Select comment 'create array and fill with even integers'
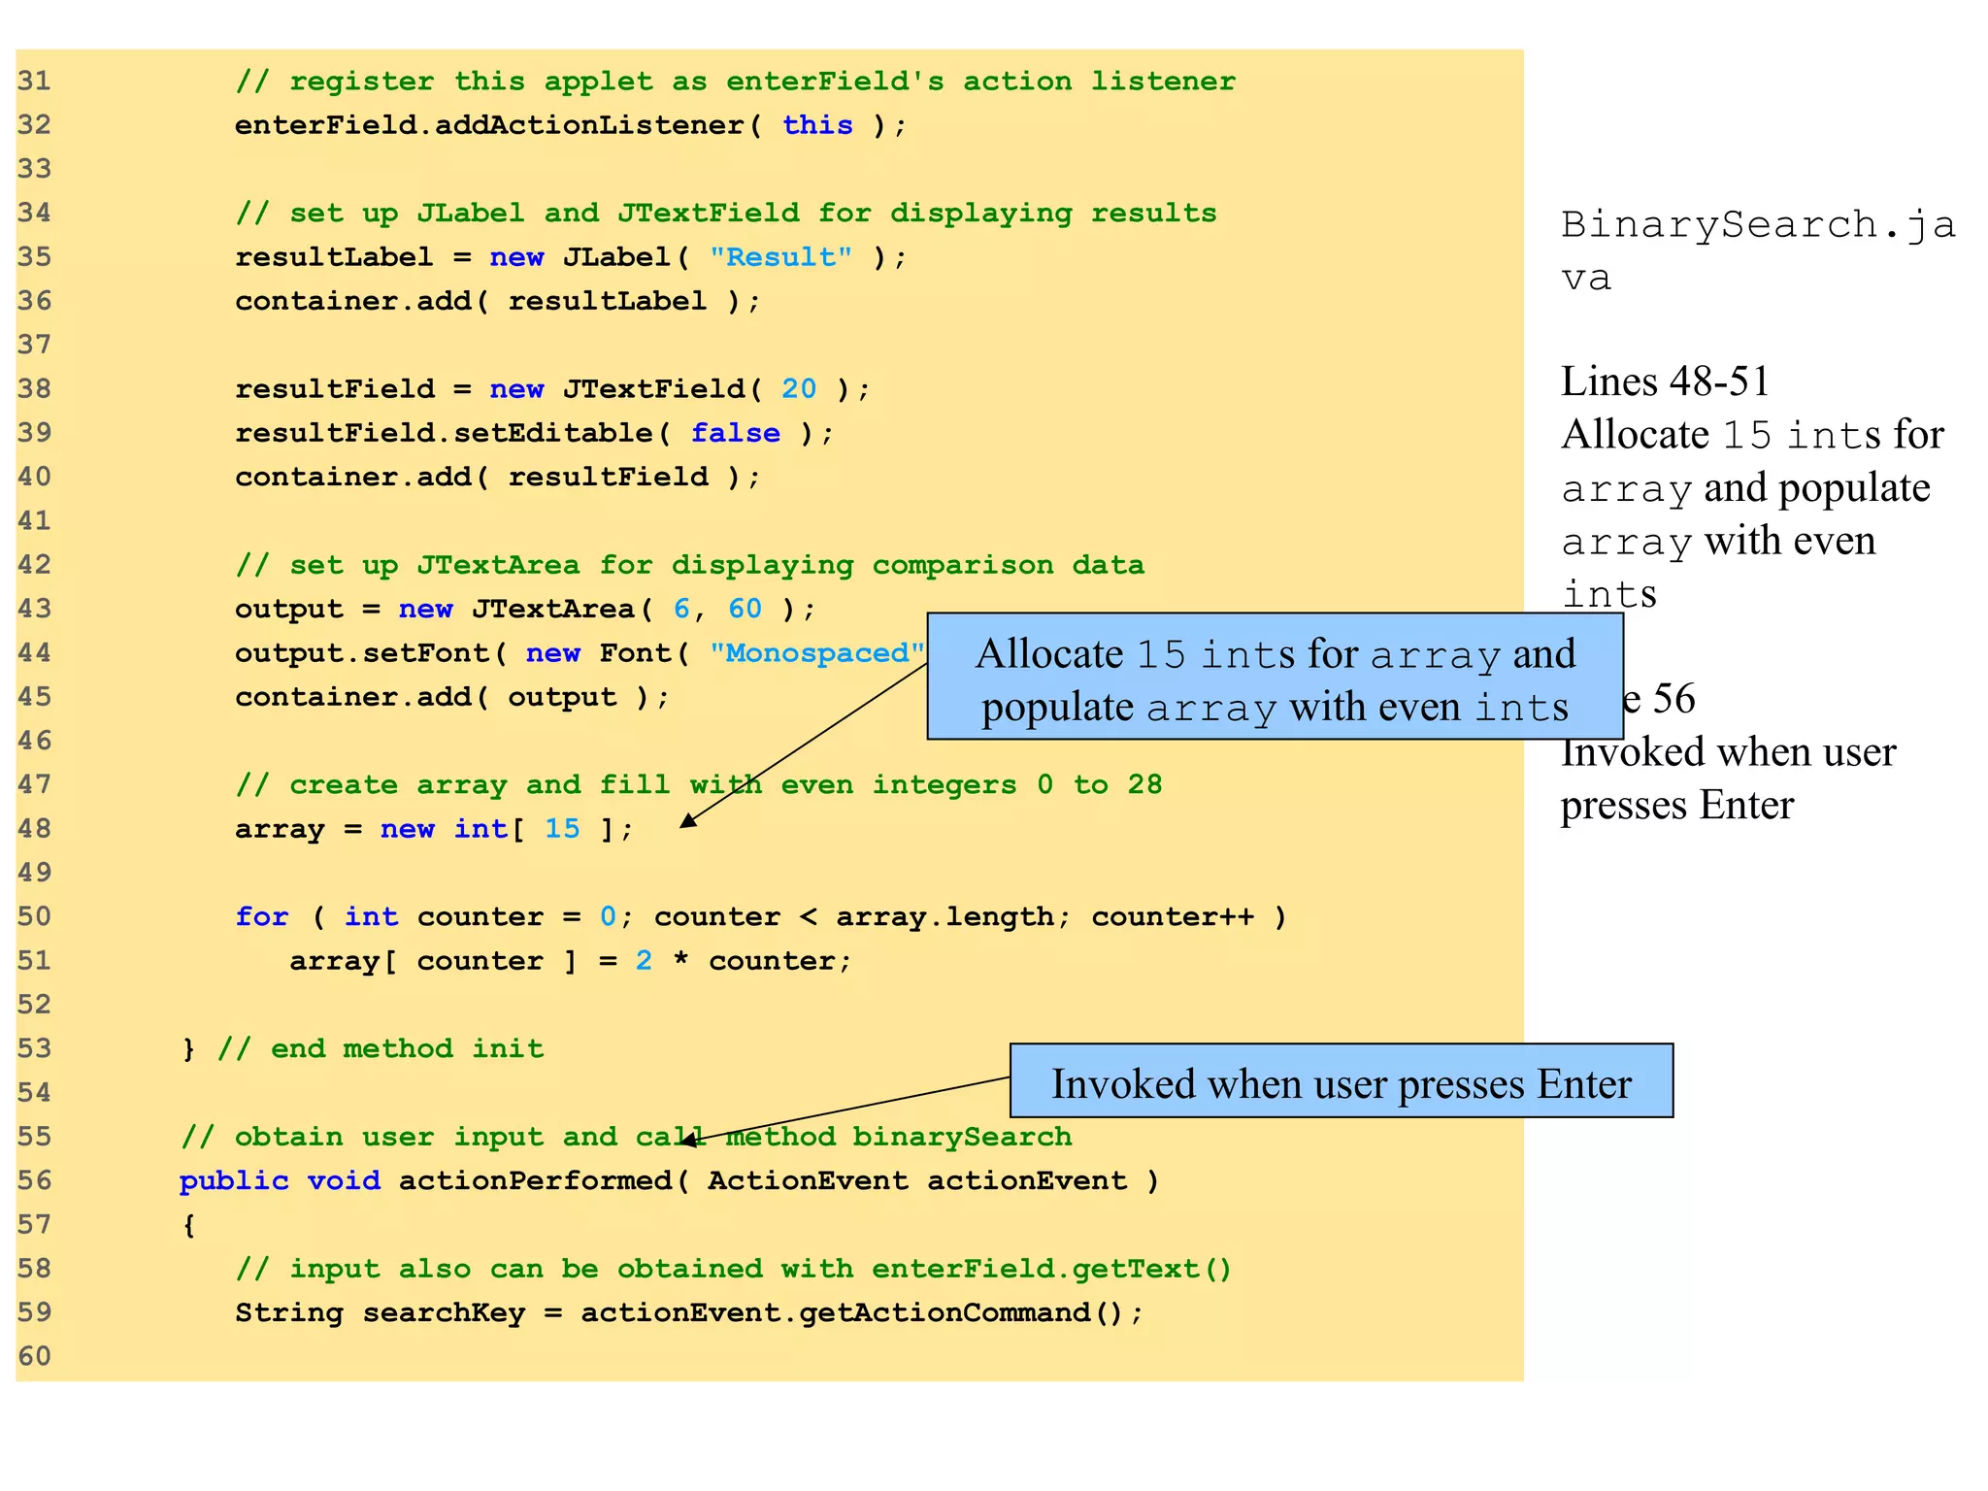 coord(699,784)
